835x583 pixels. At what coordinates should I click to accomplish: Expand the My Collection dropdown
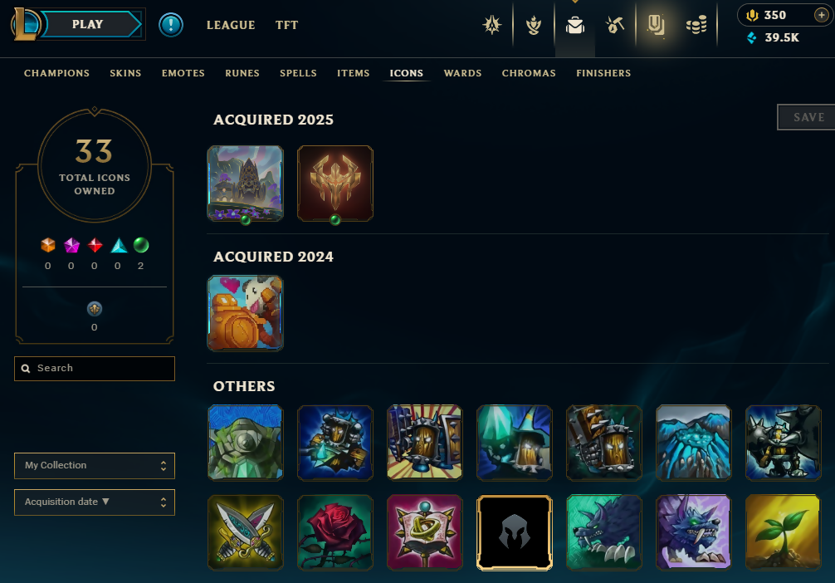(x=95, y=466)
